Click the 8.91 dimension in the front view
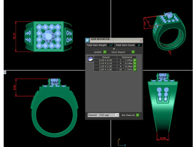 (15, 87)
